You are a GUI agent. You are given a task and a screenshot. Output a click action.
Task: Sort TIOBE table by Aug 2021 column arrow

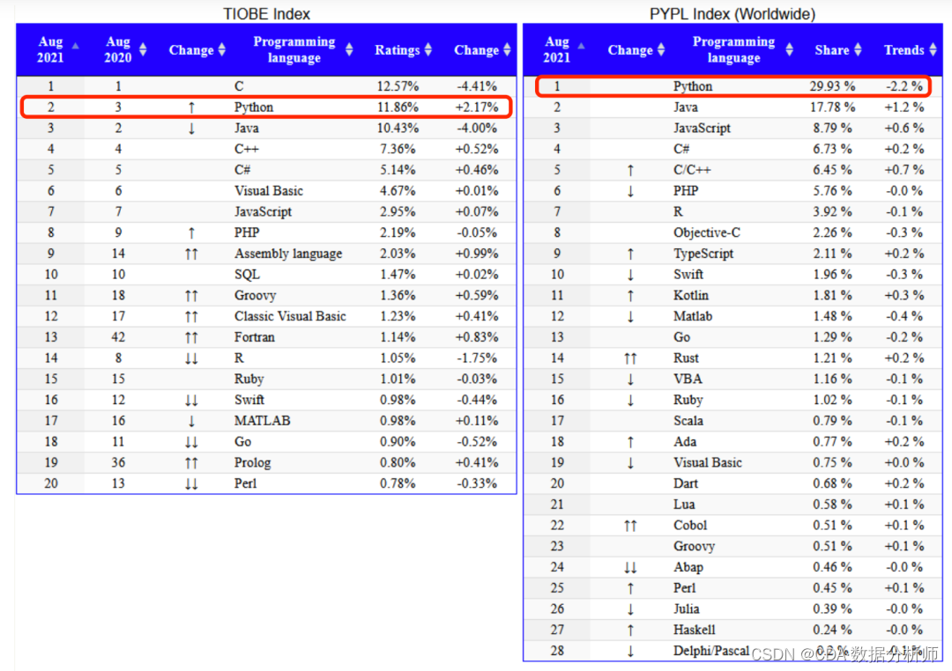[x=75, y=46]
